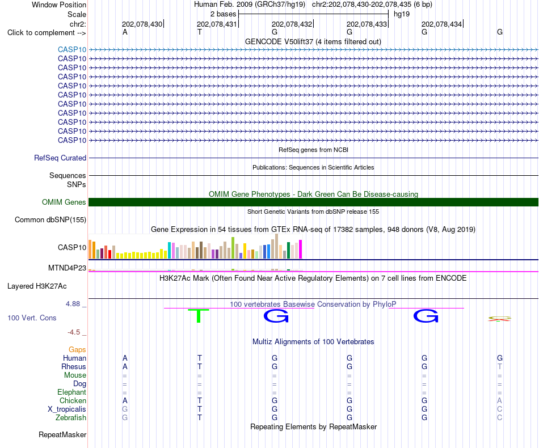Select the Zebrafish alignment row label
Image resolution: width=539 pixels, height=448 pixels.
pyautogui.click(x=71, y=418)
